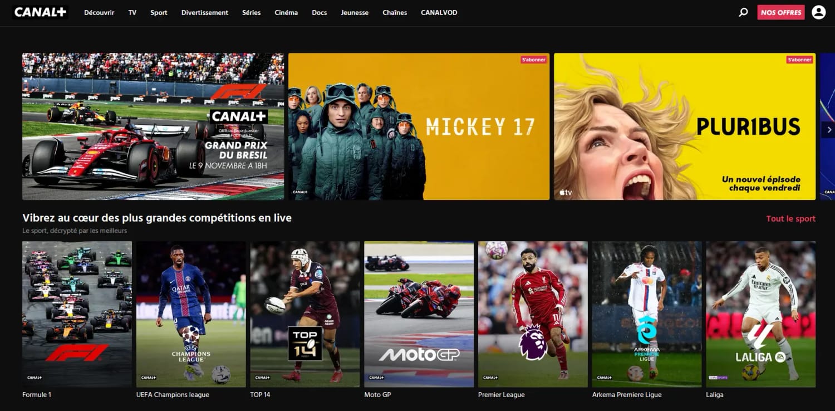Open the Séries section

(251, 12)
